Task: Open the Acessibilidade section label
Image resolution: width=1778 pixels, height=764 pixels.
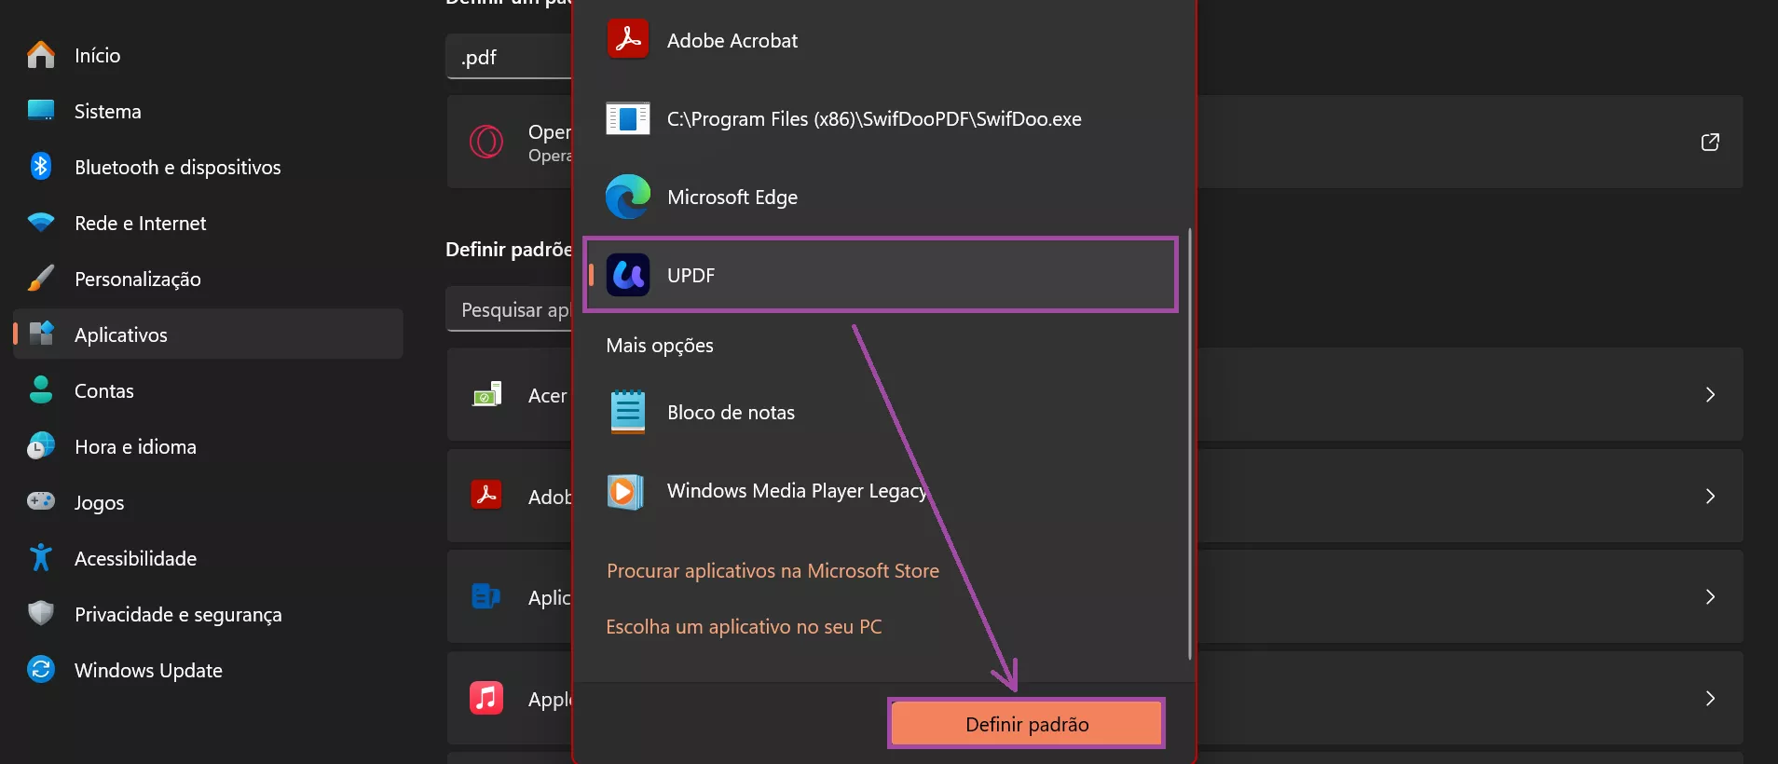Action: (136, 559)
